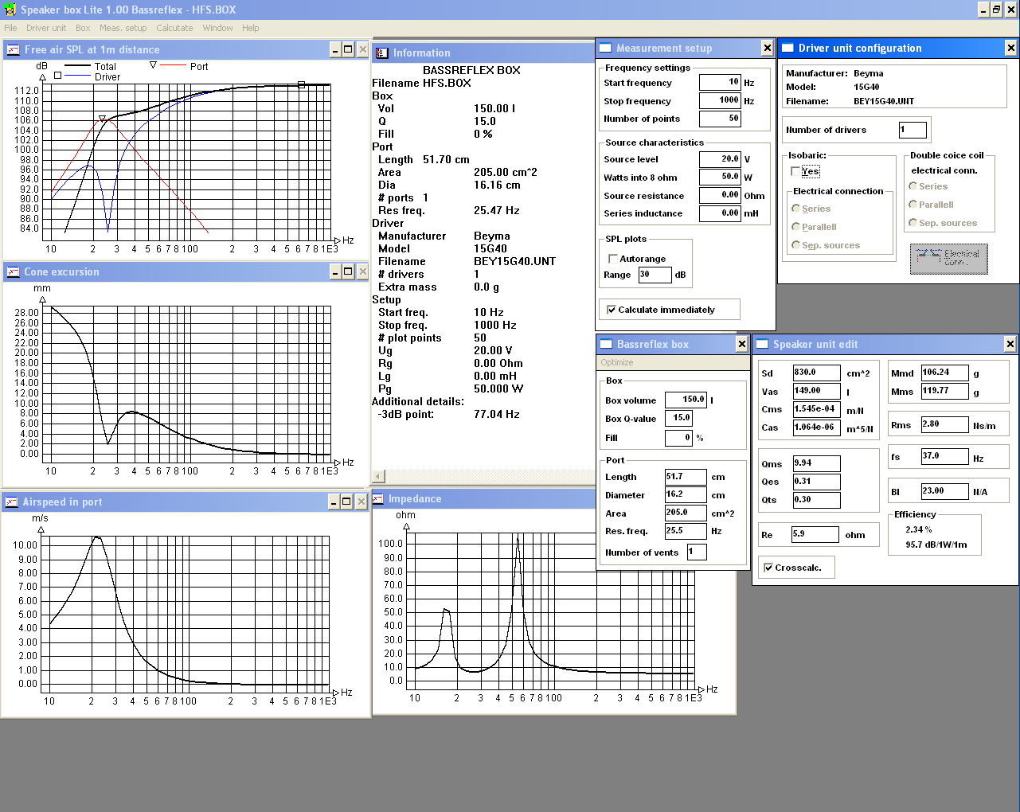Minimize the Airspeed in port window

[334, 502]
